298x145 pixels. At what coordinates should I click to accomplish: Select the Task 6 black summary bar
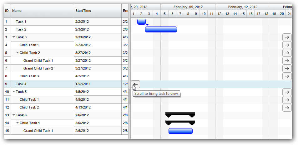(180, 114)
